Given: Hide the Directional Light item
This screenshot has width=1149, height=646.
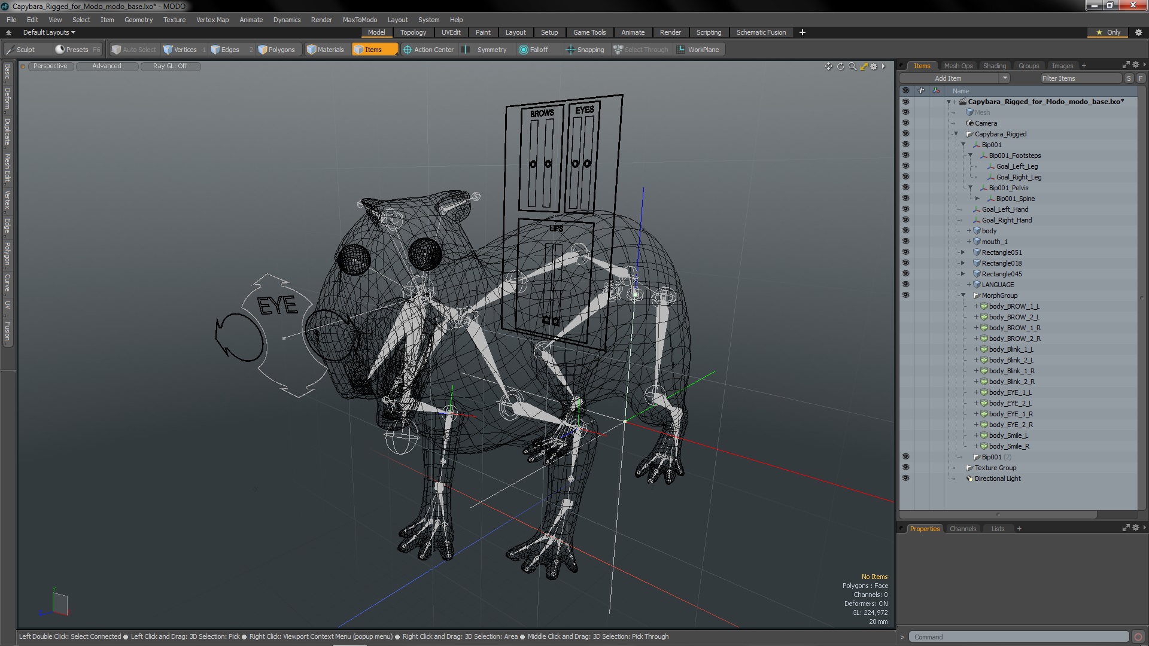Looking at the screenshot, I should click(x=905, y=478).
